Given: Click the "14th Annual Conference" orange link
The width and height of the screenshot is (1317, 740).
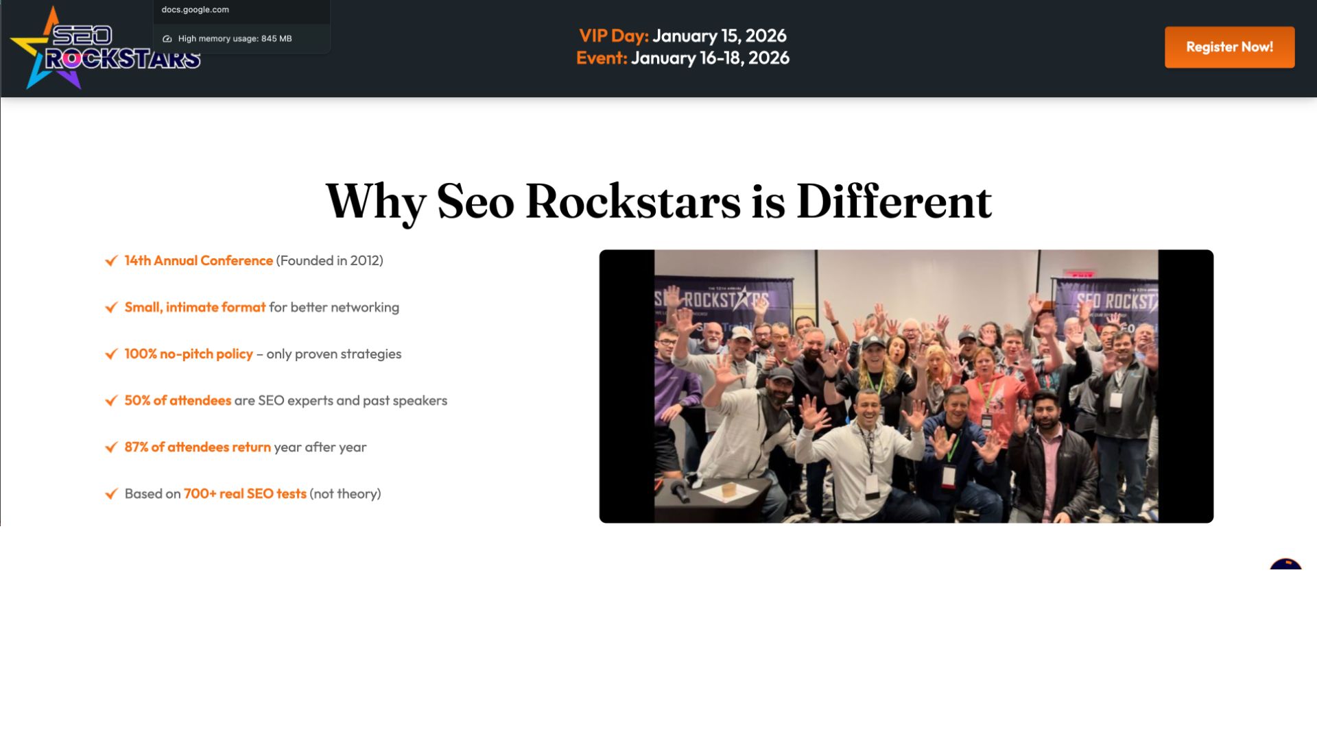Looking at the screenshot, I should (x=198, y=260).
